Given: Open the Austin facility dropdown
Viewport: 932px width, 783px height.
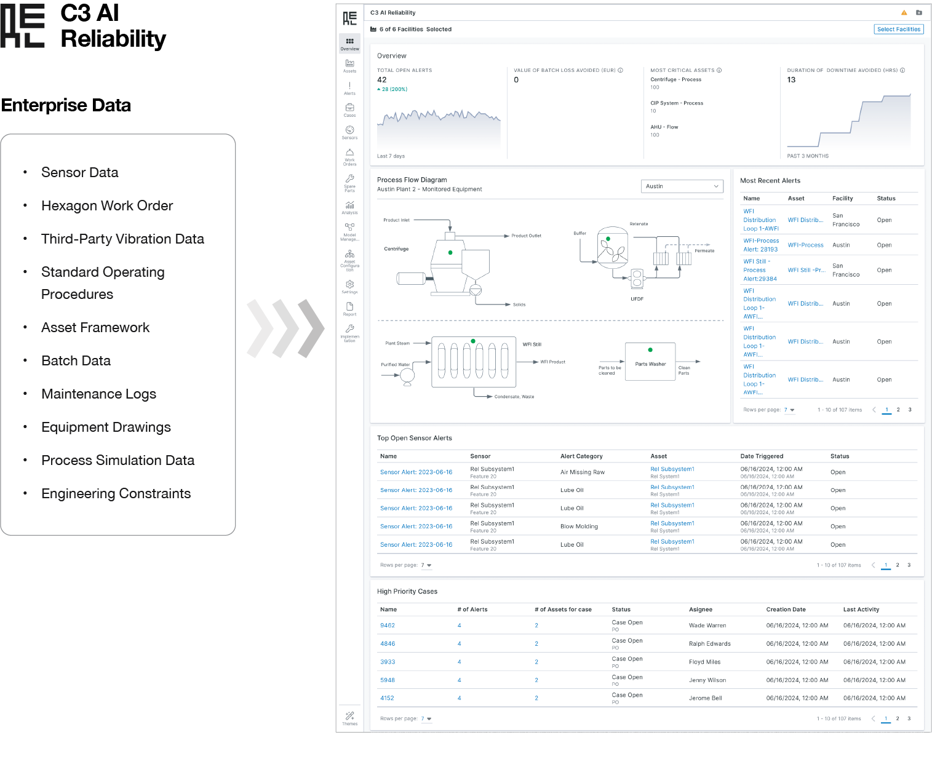Looking at the screenshot, I should [x=682, y=186].
